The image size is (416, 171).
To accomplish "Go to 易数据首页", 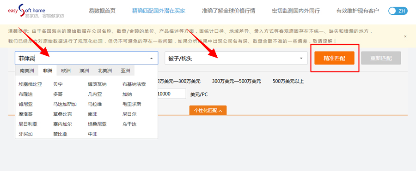I will pyautogui.click(x=102, y=11).
